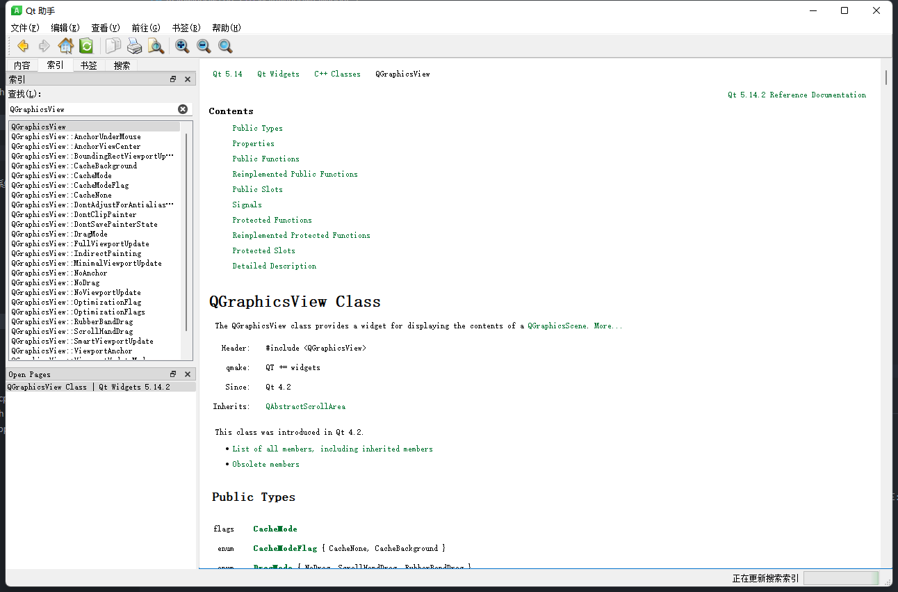Open the Qt 5.14 breadcrumb link
This screenshot has height=592, width=898.
point(228,74)
